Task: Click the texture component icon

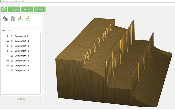Action: [13, 19]
